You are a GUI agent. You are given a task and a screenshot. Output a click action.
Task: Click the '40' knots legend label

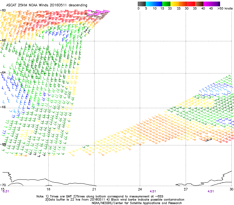tap(203, 9)
